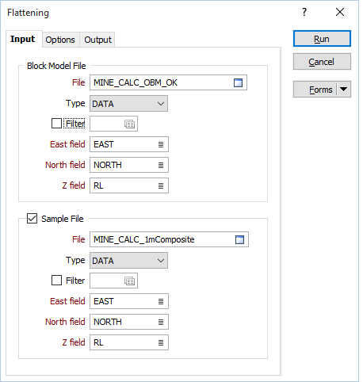Open Block Model Z field list icon
Viewport: 363px width, 382px height.
161,185
